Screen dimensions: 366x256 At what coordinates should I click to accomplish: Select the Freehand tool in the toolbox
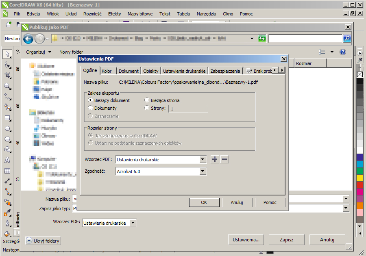(x=7, y=97)
